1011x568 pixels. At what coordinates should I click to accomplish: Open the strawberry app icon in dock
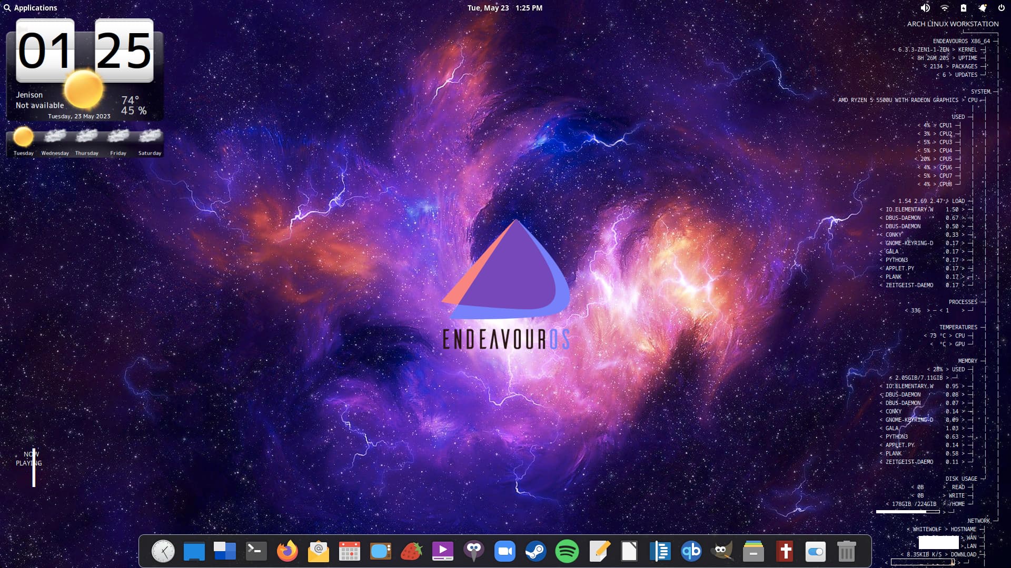pos(412,551)
